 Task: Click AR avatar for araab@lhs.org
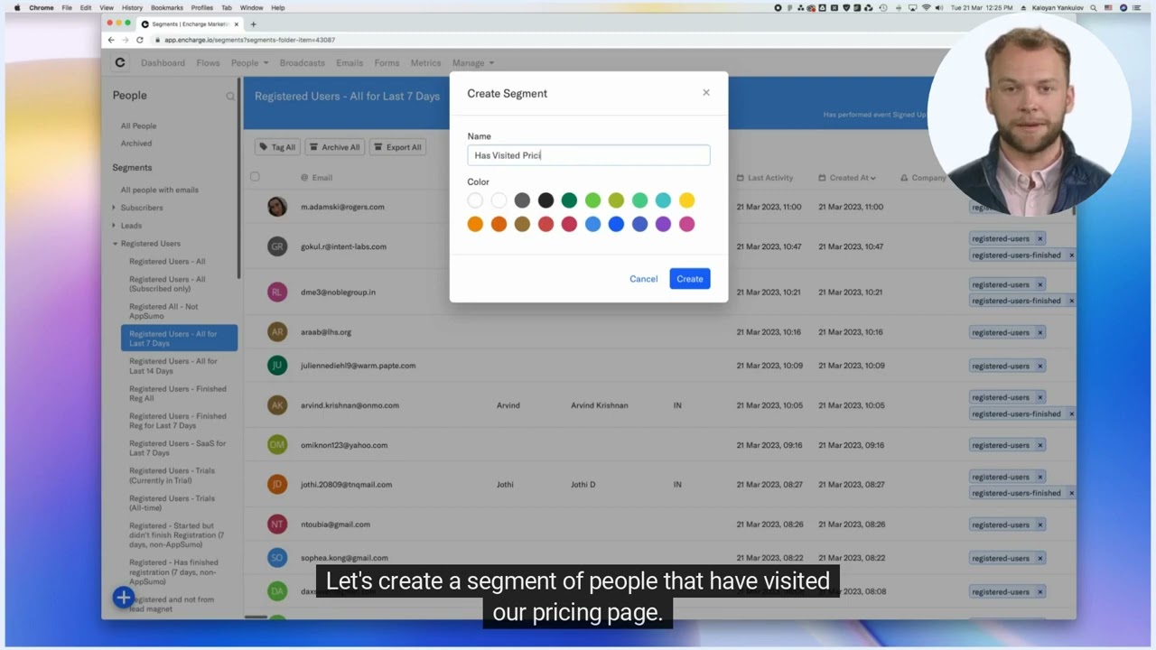click(x=277, y=331)
